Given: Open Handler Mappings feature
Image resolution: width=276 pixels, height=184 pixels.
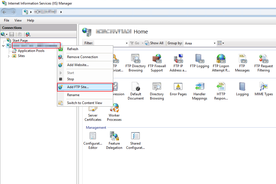Looking at the screenshot, I should click(x=199, y=91).
